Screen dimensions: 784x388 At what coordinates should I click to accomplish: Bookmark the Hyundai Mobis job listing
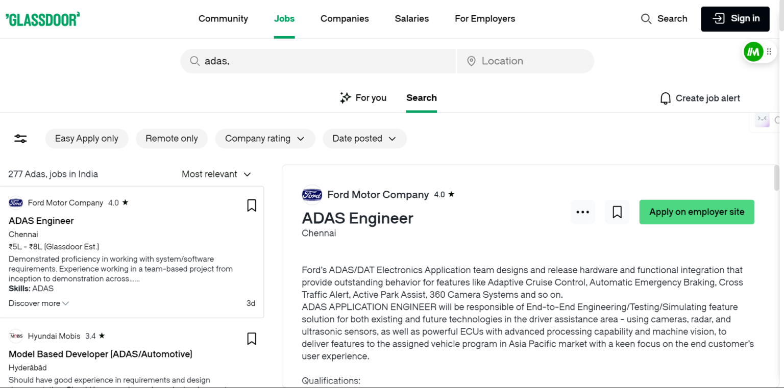tap(252, 339)
